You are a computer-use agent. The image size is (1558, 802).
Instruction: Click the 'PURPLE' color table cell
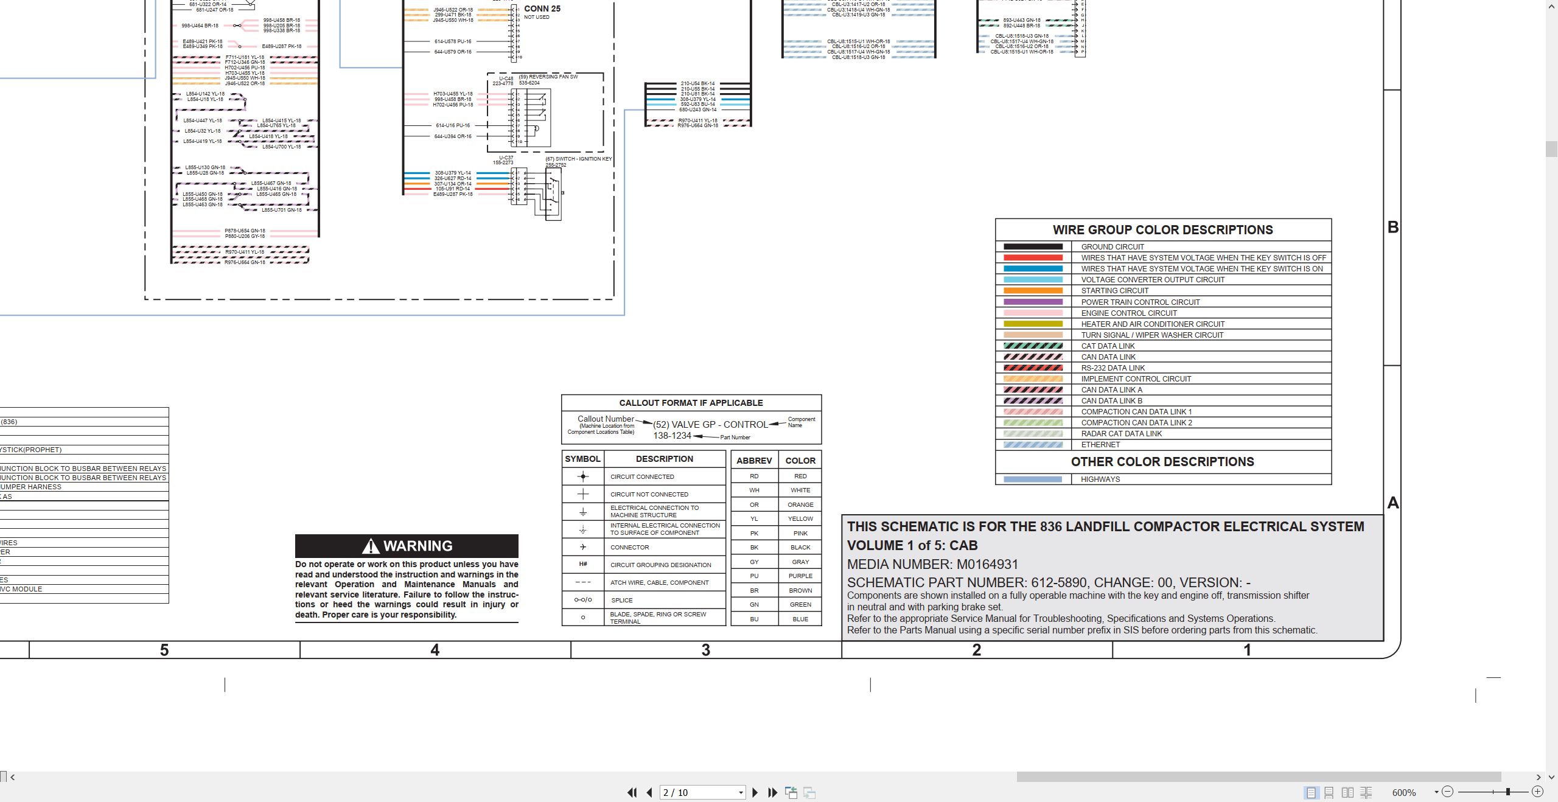point(800,576)
